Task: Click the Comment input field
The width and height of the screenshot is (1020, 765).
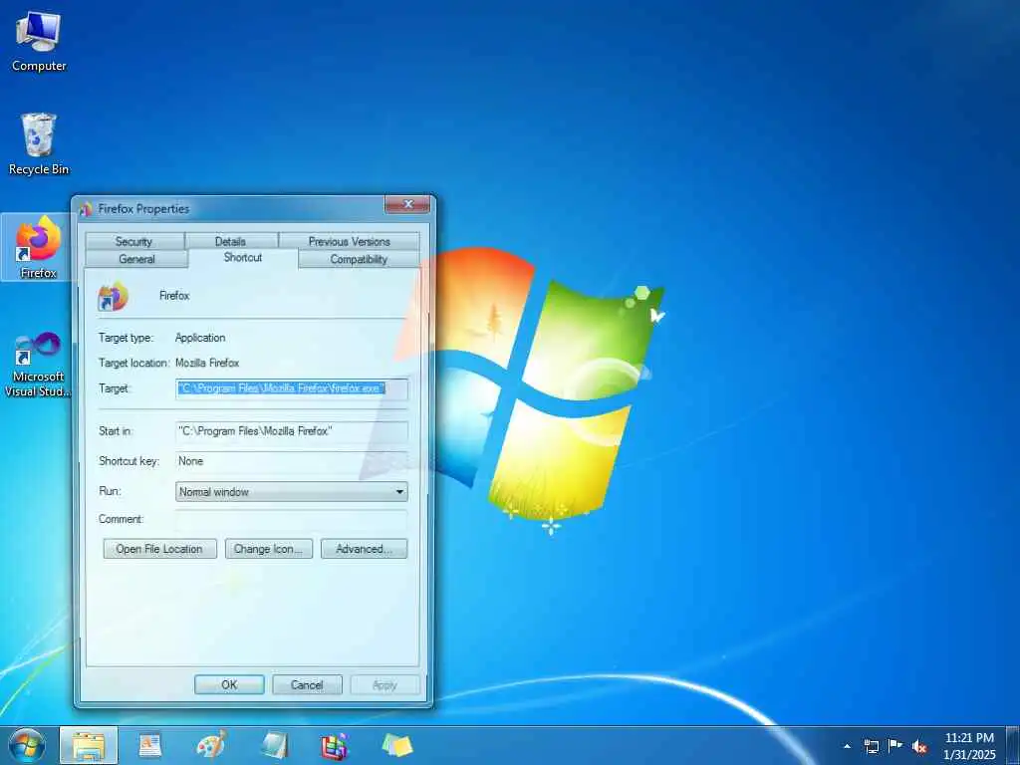Action: point(292,520)
